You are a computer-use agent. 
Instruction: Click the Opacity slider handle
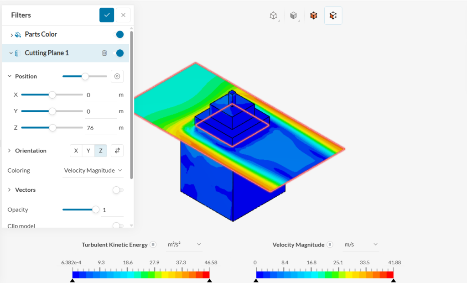point(96,210)
